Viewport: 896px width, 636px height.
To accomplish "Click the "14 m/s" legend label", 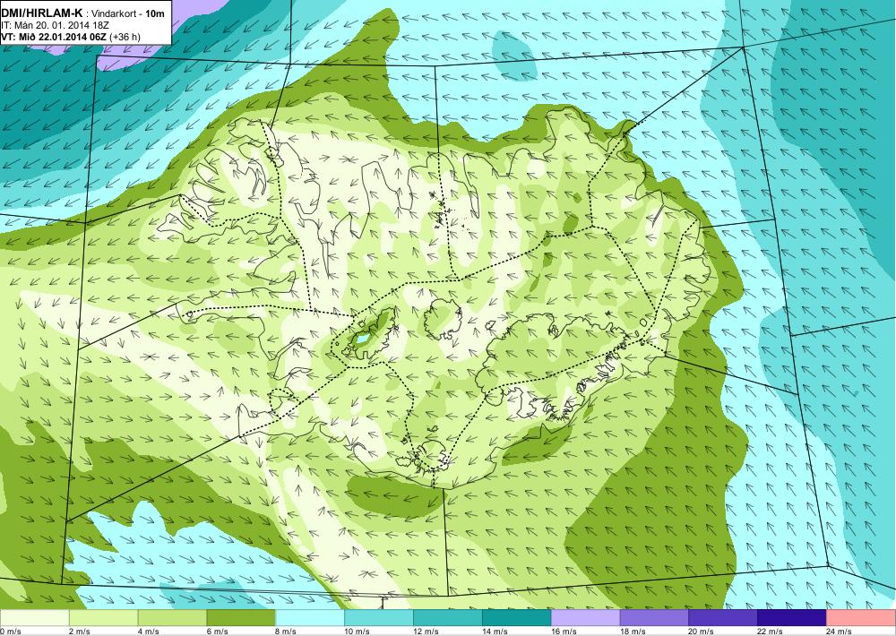I will click(495, 632).
